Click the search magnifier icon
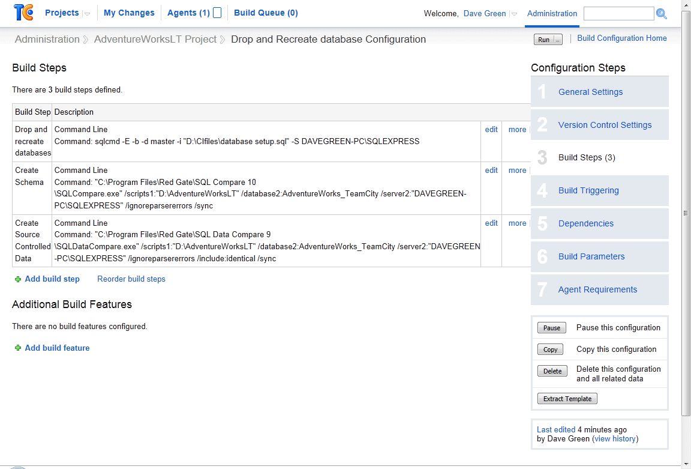This screenshot has height=469, width=691. pos(662,14)
